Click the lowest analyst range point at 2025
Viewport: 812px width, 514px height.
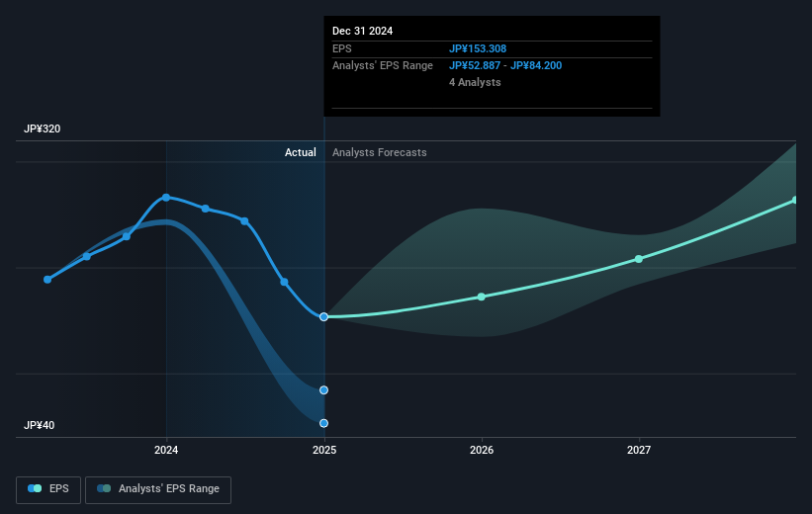pyautogui.click(x=323, y=423)
